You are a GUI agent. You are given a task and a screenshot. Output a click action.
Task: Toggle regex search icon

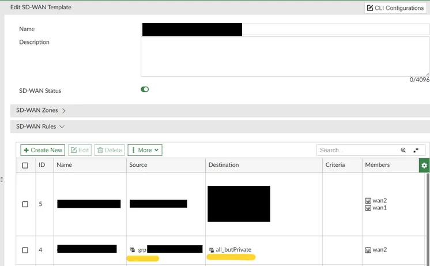pyautogui.click(x=416, y=150)
